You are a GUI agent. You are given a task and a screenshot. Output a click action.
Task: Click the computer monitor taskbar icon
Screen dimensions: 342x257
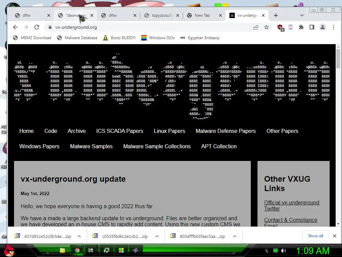coord(107,250)
